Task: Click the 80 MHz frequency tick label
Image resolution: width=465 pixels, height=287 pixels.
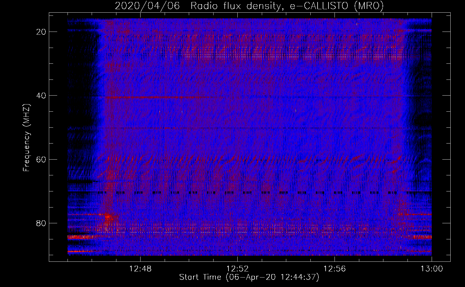Action: click(x=42, y=223)
